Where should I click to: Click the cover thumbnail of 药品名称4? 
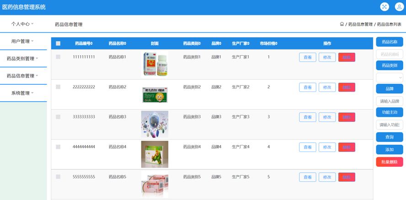155,154
